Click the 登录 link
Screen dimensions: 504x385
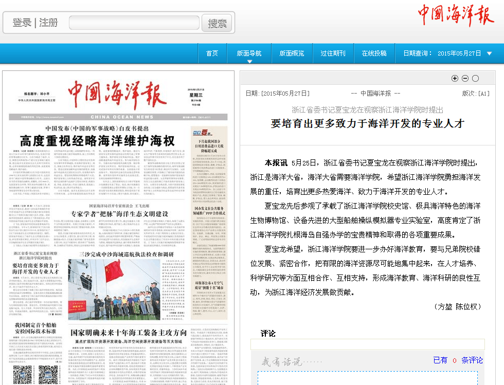[22, 23]
